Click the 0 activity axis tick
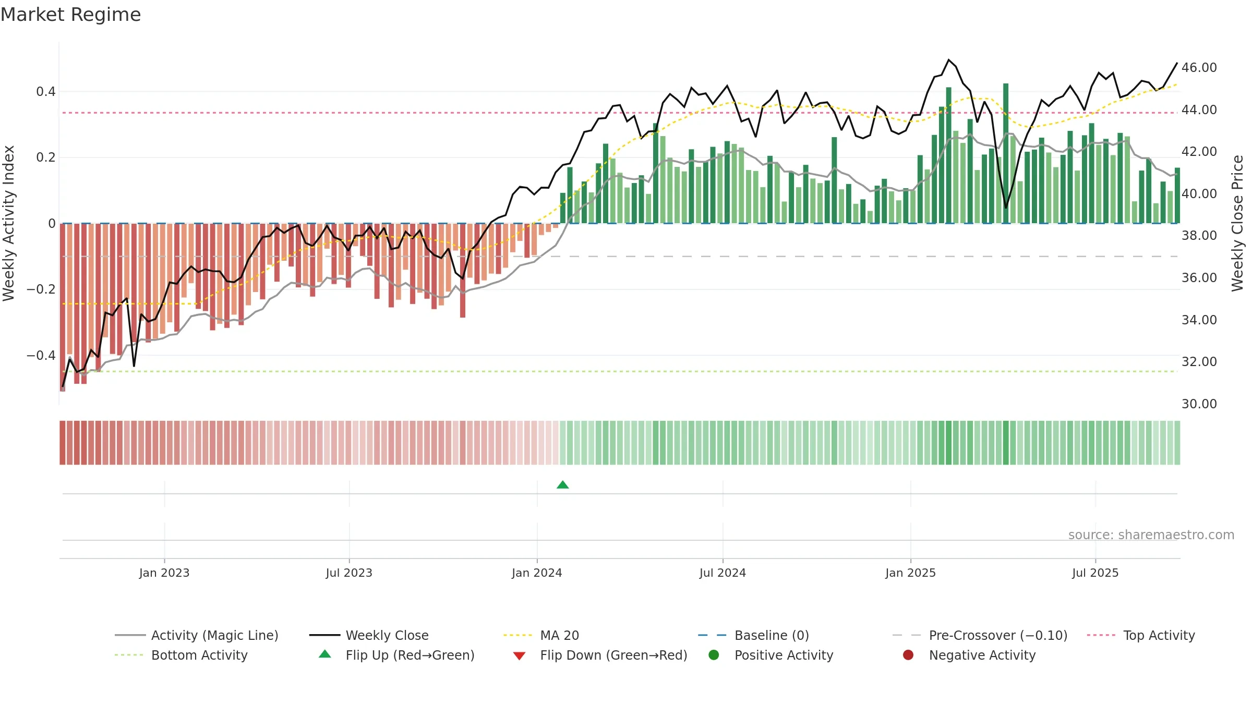Image resolution: width=1252 pixels, height=704 pixels. click(x=52, y=224)
